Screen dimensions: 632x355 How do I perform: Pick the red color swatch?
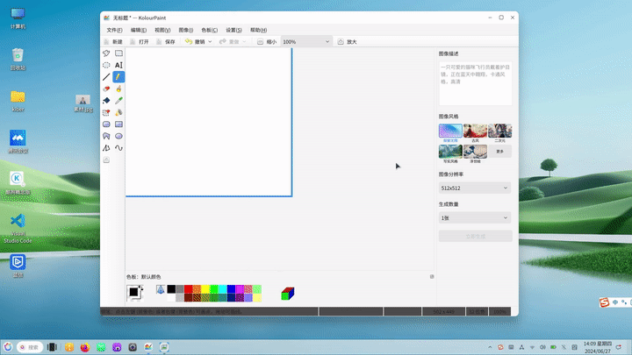188,289
